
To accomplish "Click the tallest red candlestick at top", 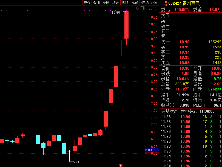I will tap(126, 25).
